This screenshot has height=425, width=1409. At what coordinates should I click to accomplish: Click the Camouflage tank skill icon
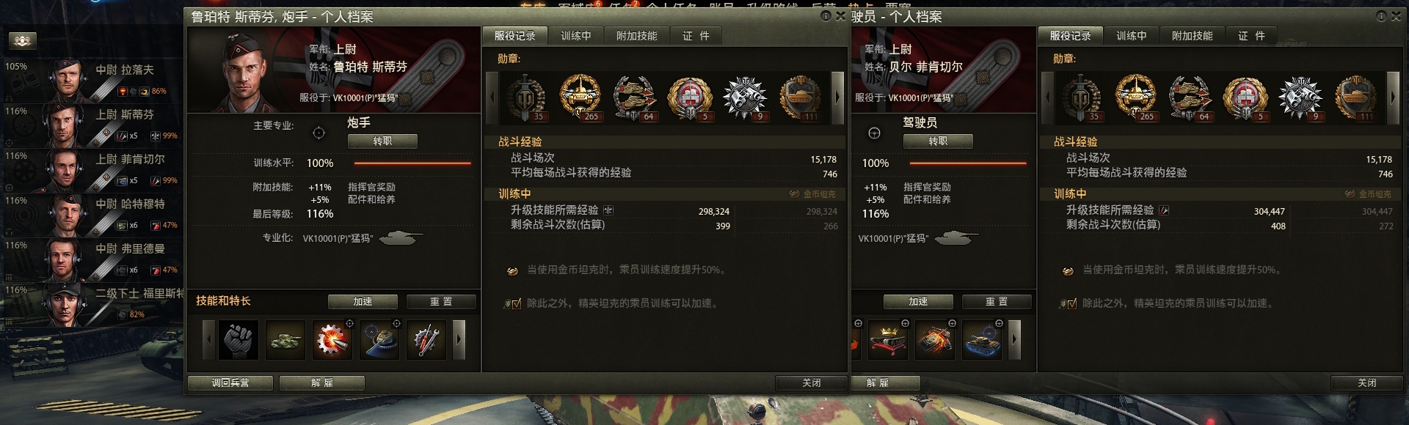click(x=285, y=340)
